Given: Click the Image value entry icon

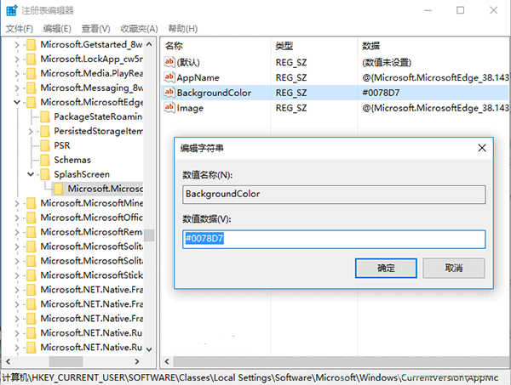Looking at the screenshot, I should point(169,109).
